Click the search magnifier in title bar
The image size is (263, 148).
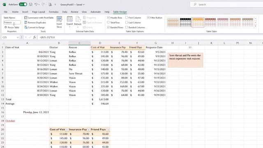(x=195, y=5)
